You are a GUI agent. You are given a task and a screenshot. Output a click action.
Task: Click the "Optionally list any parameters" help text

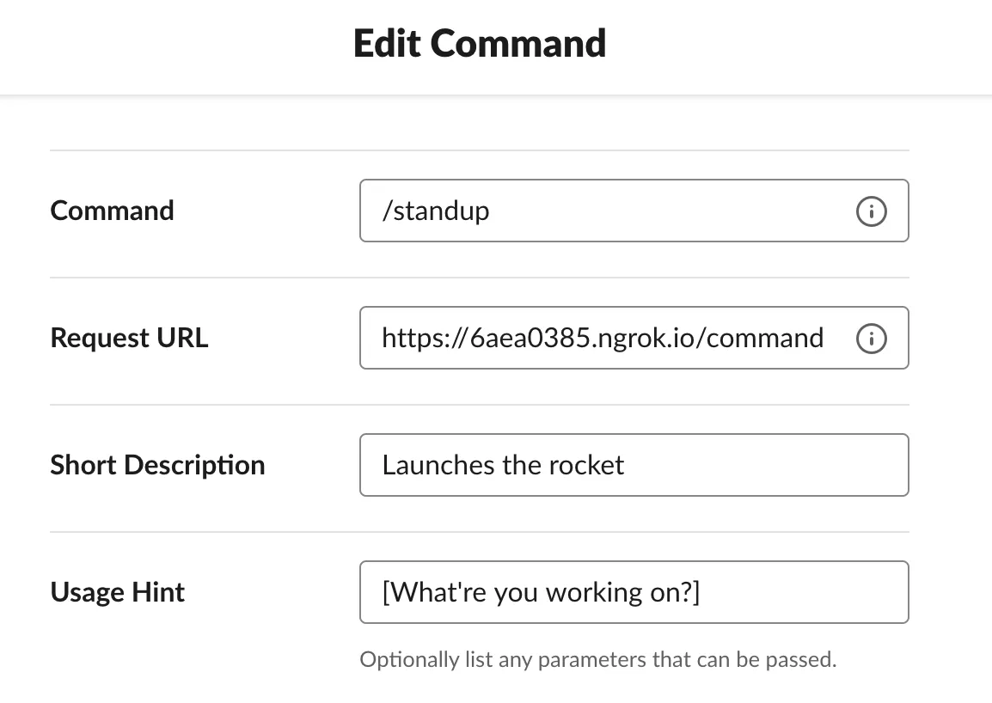[x=597, y=660]
